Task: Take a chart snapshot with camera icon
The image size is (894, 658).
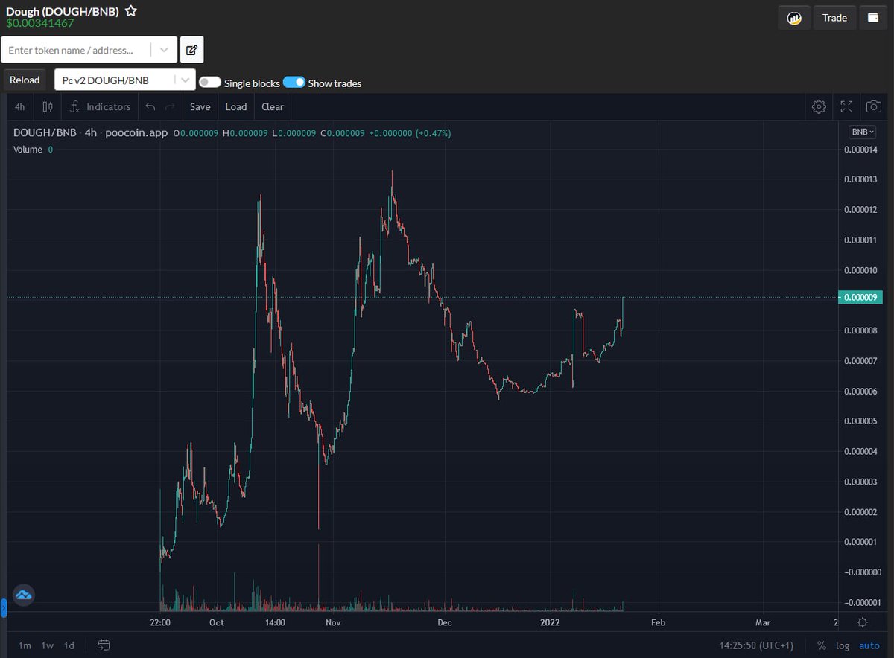Action: pyautogui.click(x=873, y=107)
